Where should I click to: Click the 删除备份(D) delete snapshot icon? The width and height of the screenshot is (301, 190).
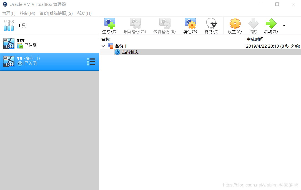click(x=135, y=23)
